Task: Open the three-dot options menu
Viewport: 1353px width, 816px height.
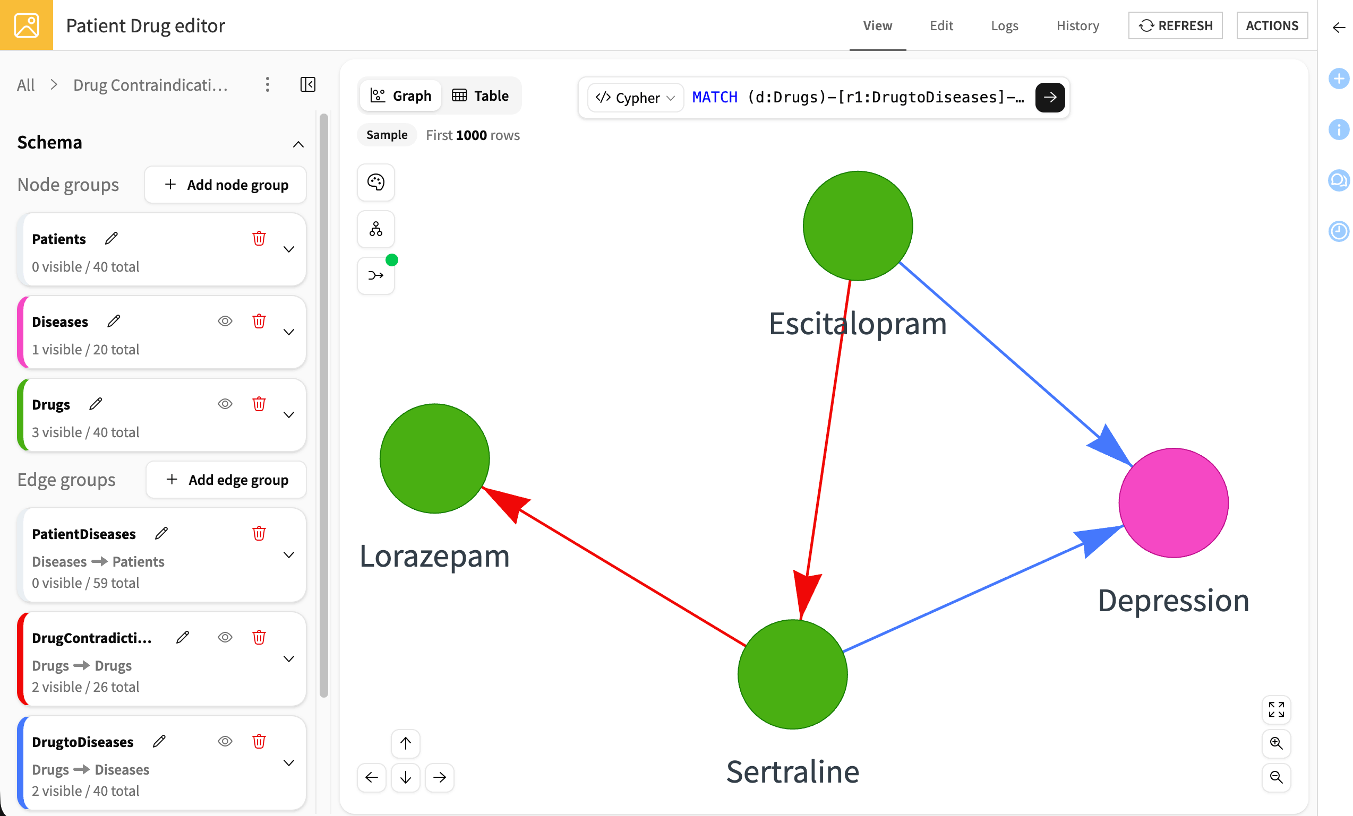Action: click(x=268, y=84)
